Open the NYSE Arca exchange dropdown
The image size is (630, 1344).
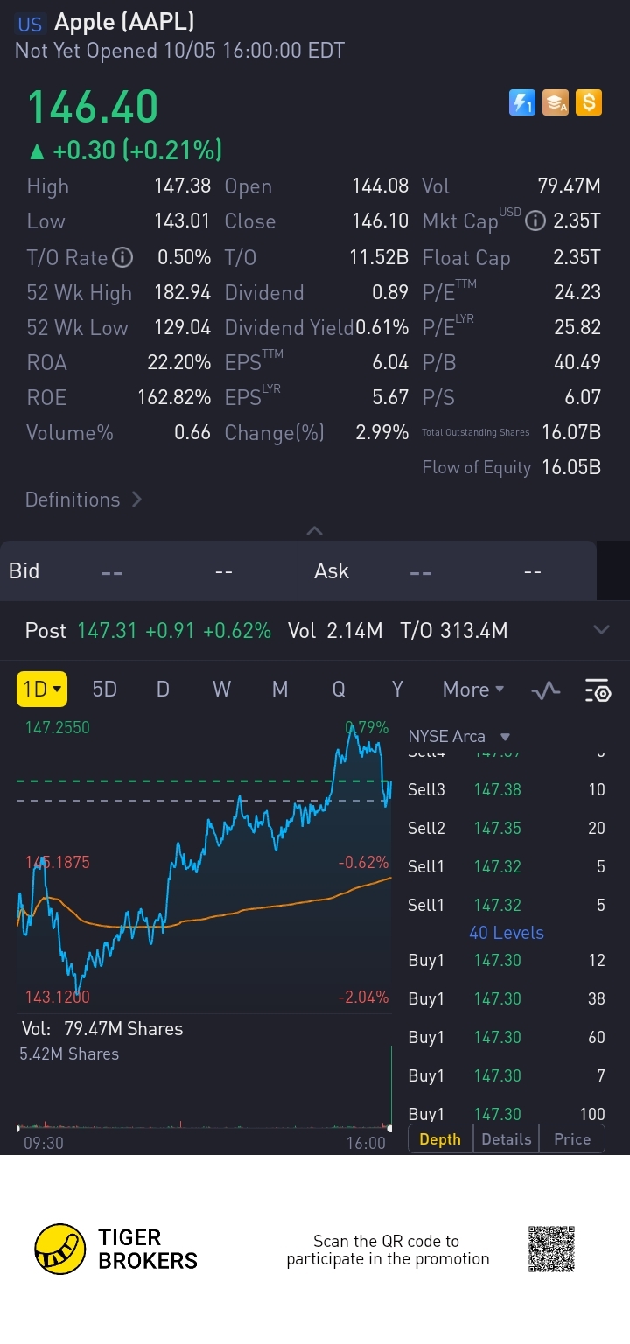pyautogui.click(x=459, y=737)
